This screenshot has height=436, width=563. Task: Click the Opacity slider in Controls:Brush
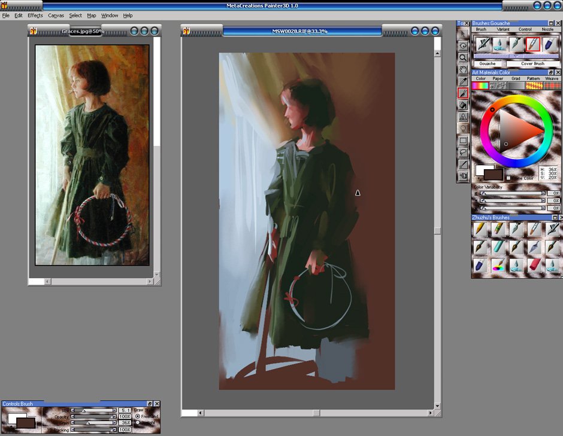[x=94, y=417]
